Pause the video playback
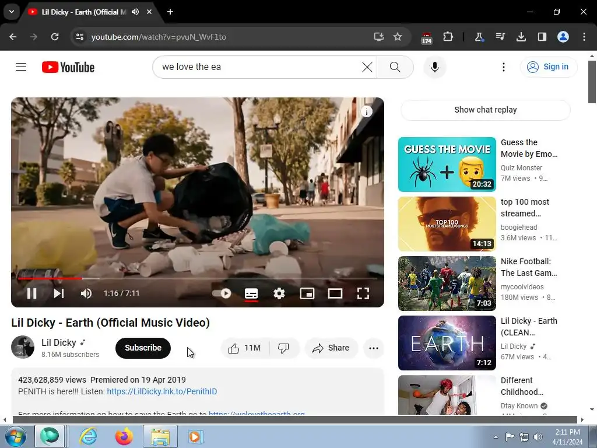Viewport: 597px width, 448px height. pyautogui.click(x=31, y=293)
